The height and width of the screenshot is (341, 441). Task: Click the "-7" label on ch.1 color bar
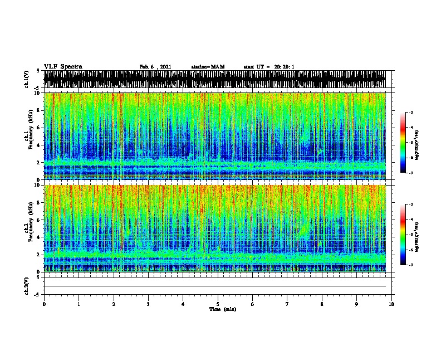coord(411,173)
